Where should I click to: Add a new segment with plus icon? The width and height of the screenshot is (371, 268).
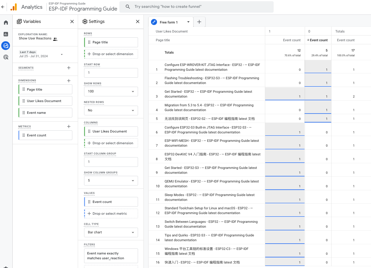pyautogui.click(x=69, y=68)
